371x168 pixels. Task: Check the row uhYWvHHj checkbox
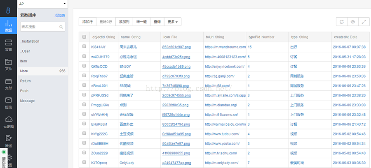[x=84, y=114]
